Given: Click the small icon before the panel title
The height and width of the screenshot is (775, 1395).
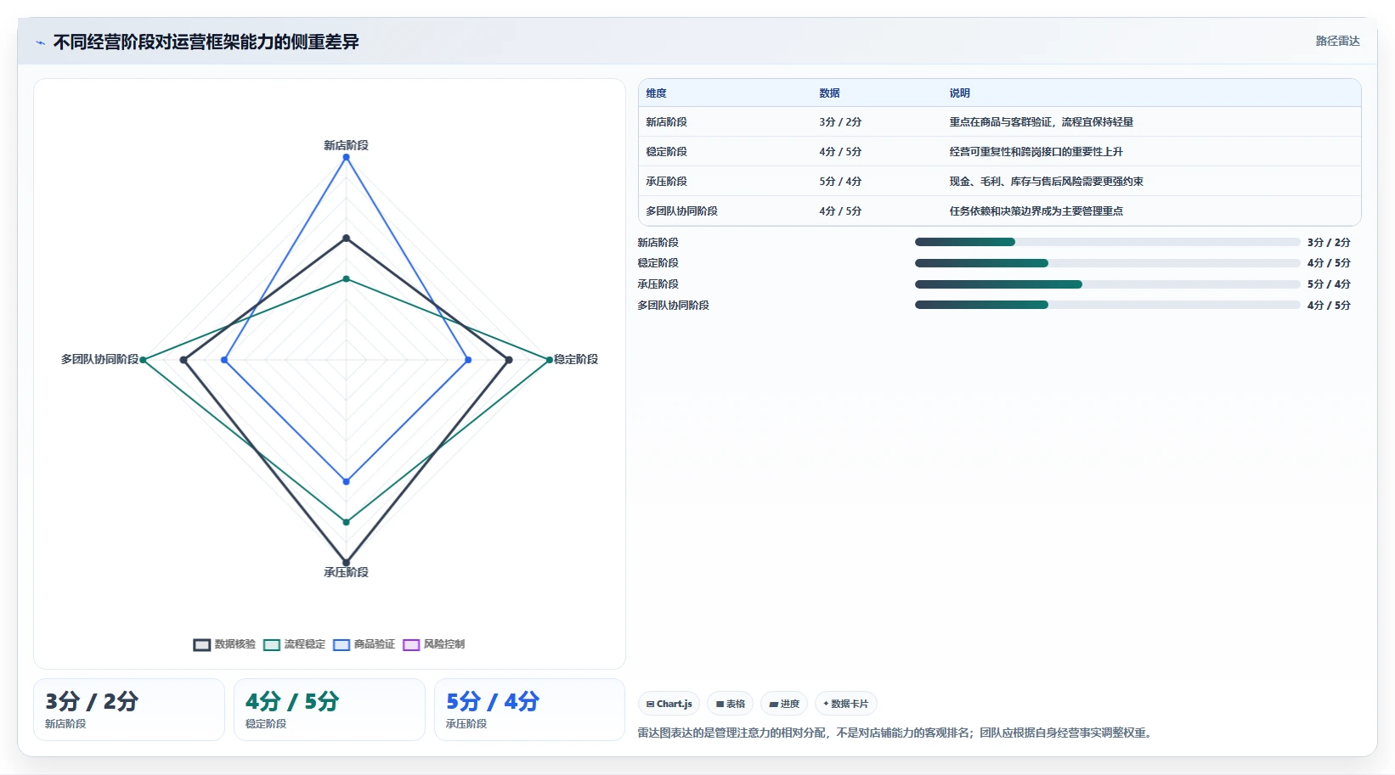Looking at the screenshot, I should click(40, 42).
